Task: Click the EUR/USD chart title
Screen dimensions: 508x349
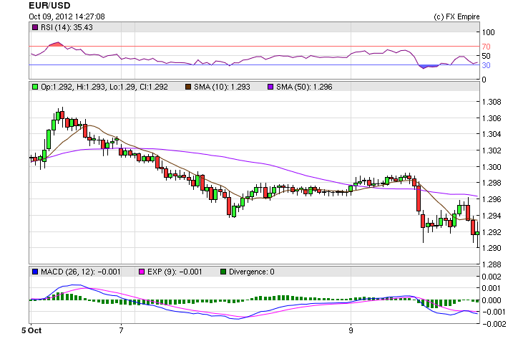Action: coord(49,6)
